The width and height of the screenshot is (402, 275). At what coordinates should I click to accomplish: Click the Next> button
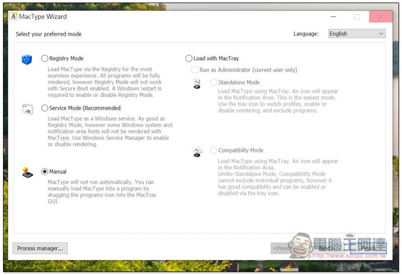click(x=326, y=248)
